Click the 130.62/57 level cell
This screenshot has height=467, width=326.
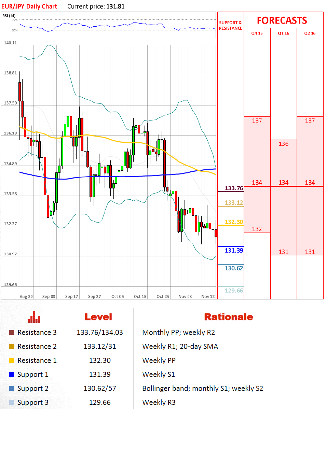click(100, 388)
